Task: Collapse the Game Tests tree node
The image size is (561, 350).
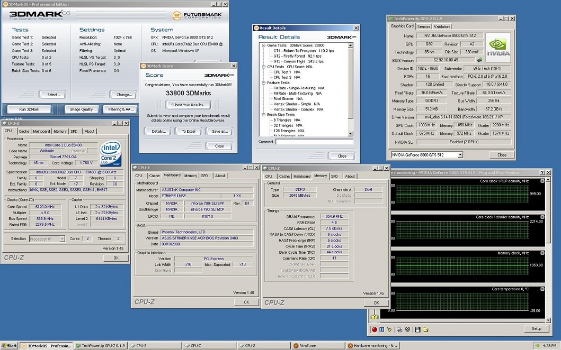Action: [263, 45]
